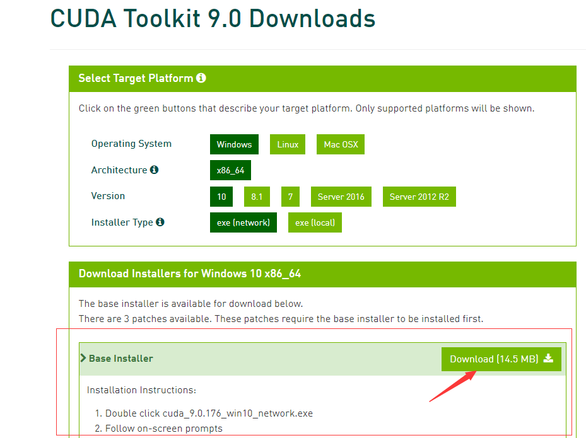Click 'Download Installers for Windows 10 x86_64' header

[190, 274]
